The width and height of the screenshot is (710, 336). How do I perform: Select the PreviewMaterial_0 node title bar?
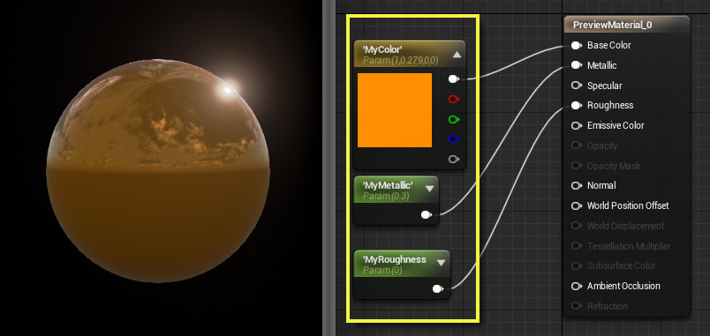coord(627,25)
